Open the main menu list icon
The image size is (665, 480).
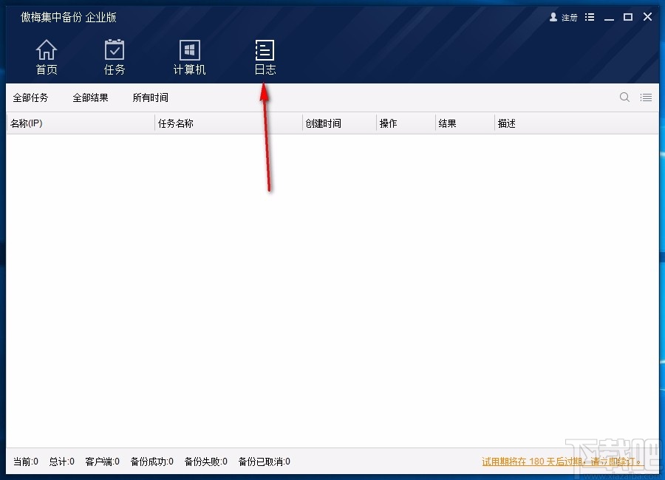pyautogui.click(x=589, y=16)
